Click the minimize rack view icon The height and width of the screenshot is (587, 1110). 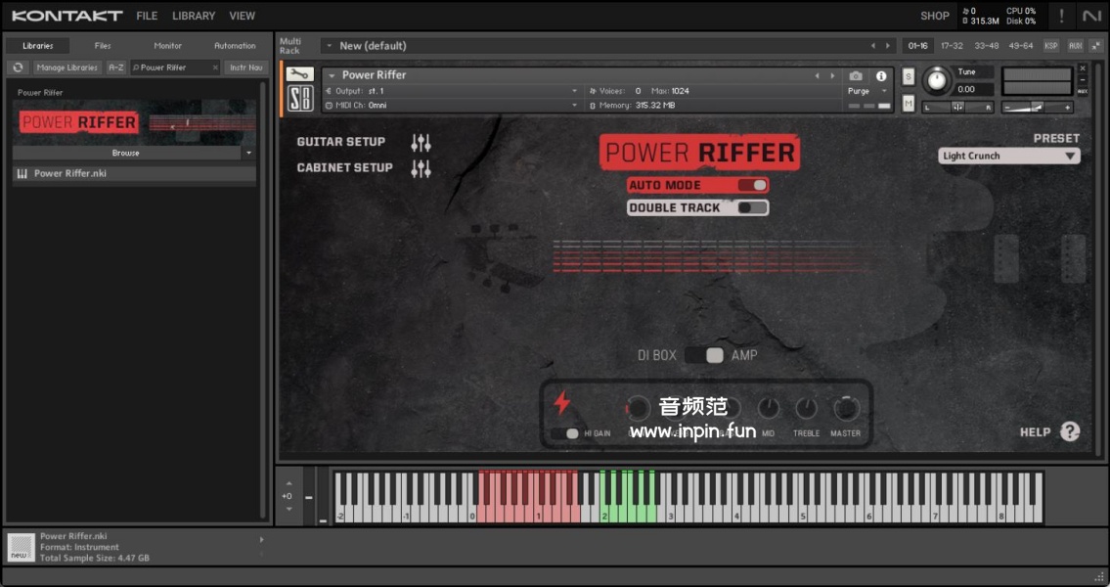tap(1094, 45)
